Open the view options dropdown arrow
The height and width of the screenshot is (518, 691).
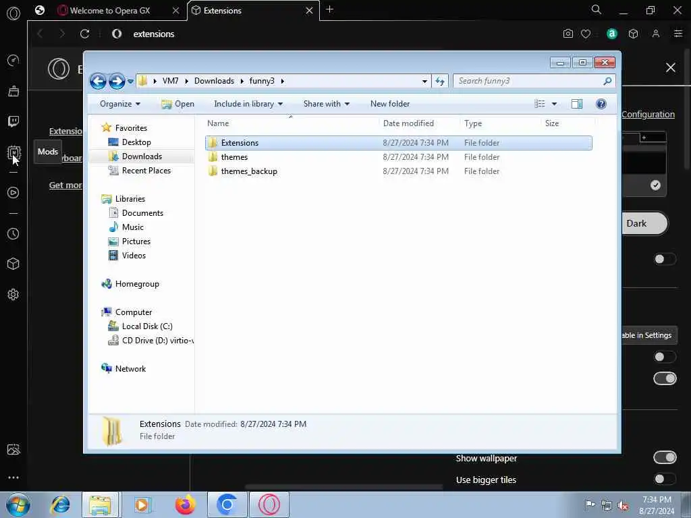point(555,104)
